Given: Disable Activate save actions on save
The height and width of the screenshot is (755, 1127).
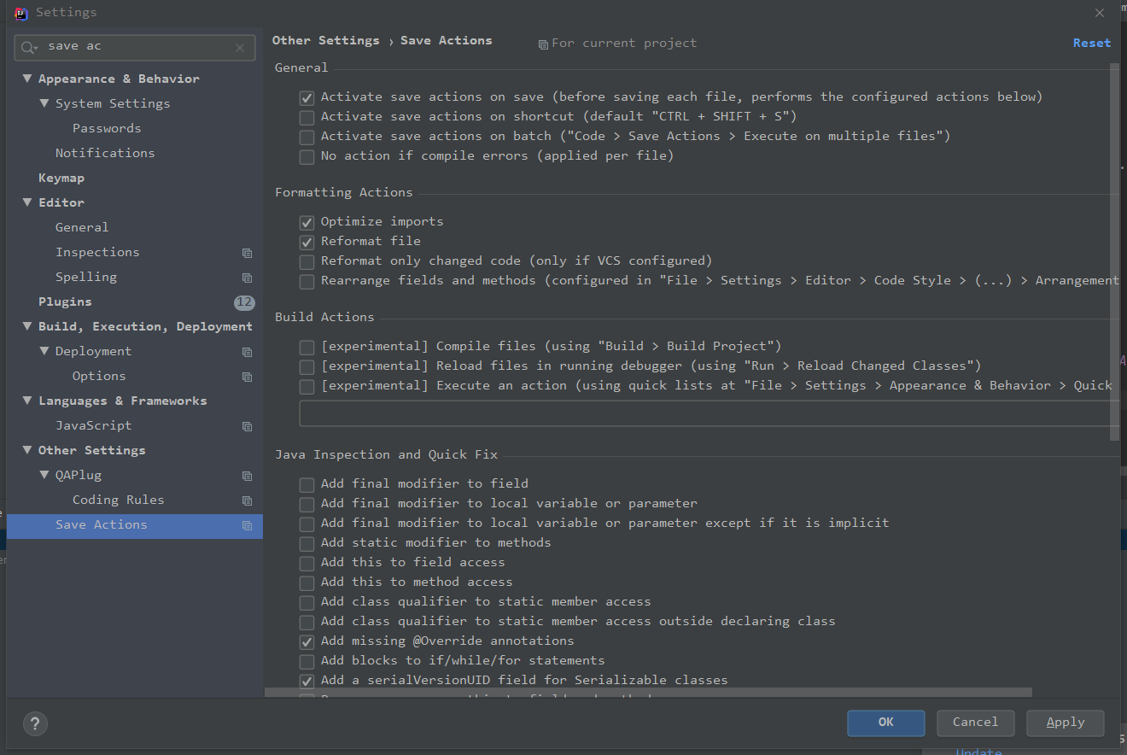Looking at the screenshot, I should [307, 97].
